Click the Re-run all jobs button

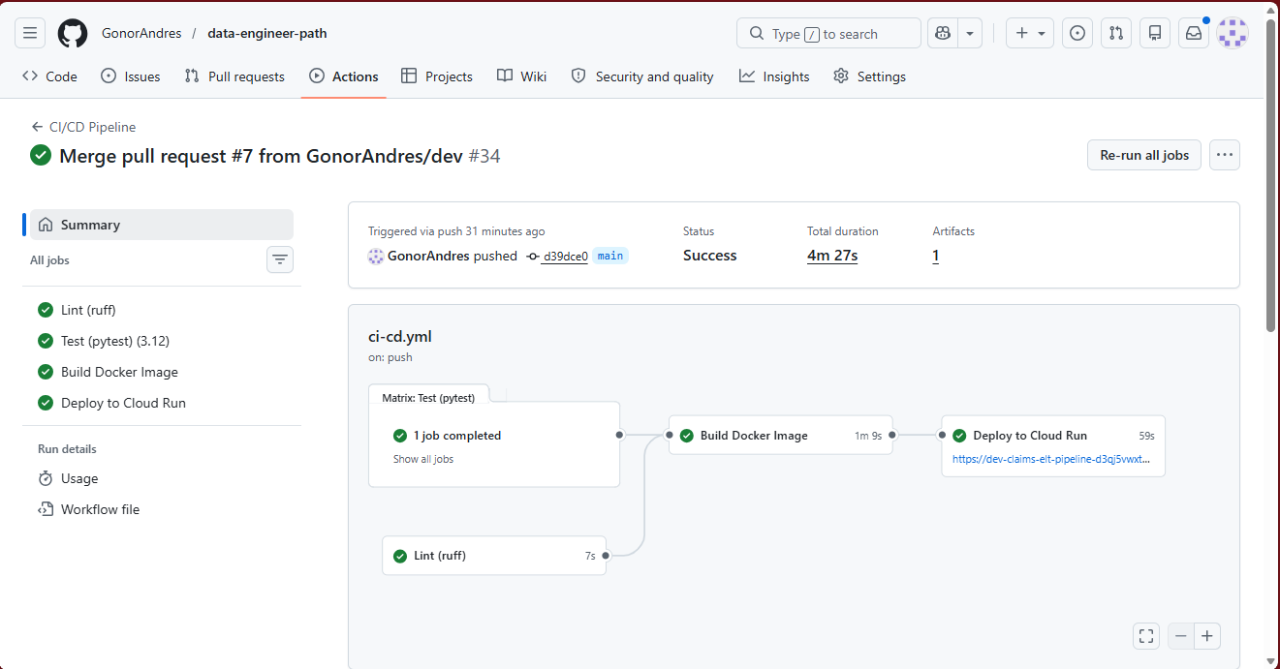[1144, 155]
